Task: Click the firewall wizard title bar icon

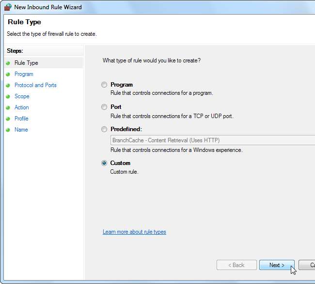Action: tap(7, 7)
